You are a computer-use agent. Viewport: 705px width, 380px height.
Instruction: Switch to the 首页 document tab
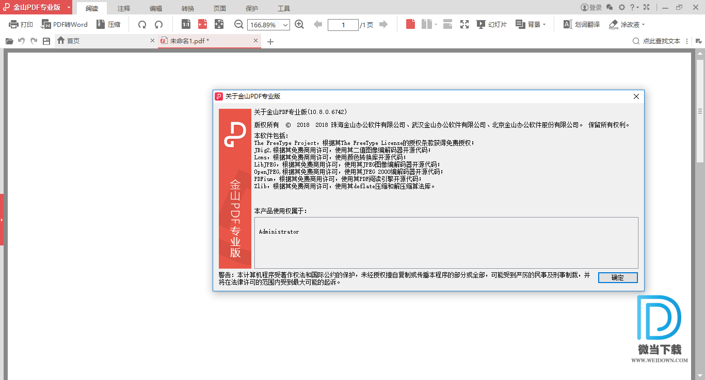coord(106,41)
